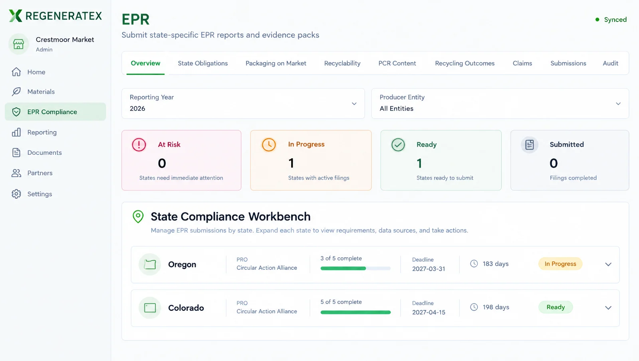Select the PCR Content tab

click(397, 63)
